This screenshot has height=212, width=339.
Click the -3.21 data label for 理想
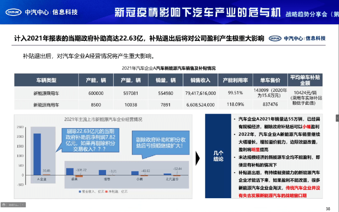click(113, 171)
